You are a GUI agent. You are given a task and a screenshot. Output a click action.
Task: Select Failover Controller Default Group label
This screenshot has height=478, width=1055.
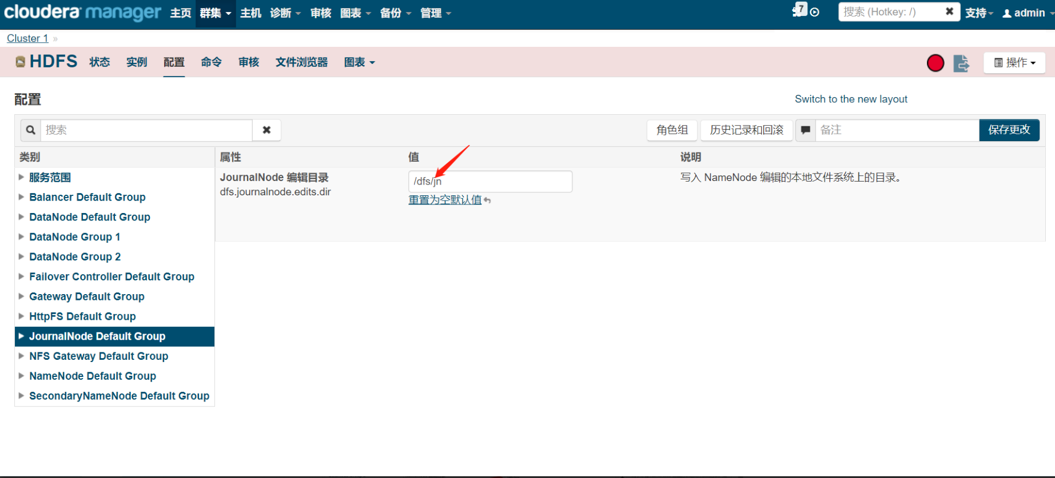pos(112,276)
